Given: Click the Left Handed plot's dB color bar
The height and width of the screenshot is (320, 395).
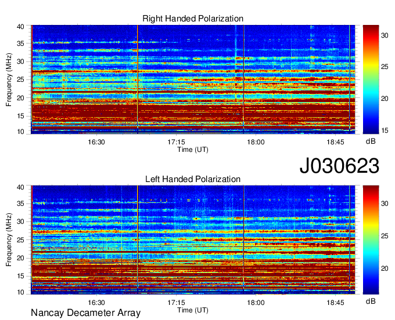Looking at the screenshot, I should (371, 240).
